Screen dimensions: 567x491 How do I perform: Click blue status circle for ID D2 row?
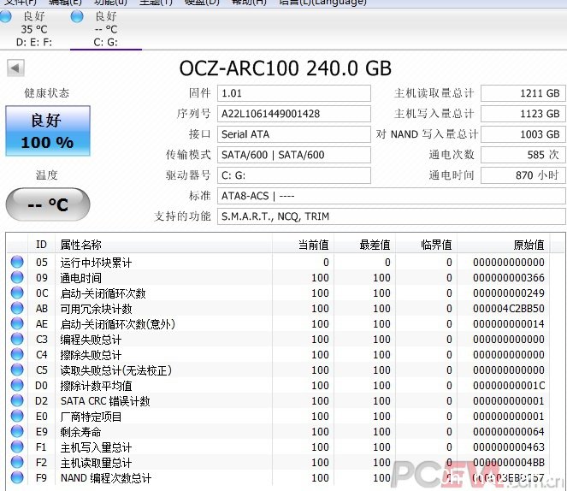(17, 400)
